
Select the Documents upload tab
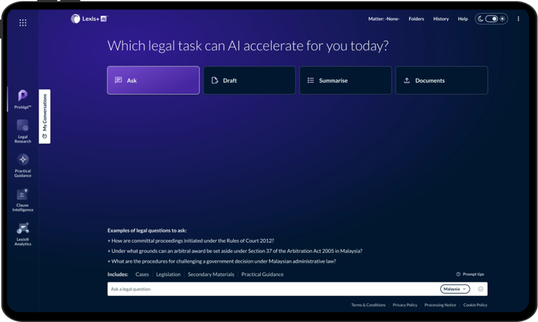[441, 80]
